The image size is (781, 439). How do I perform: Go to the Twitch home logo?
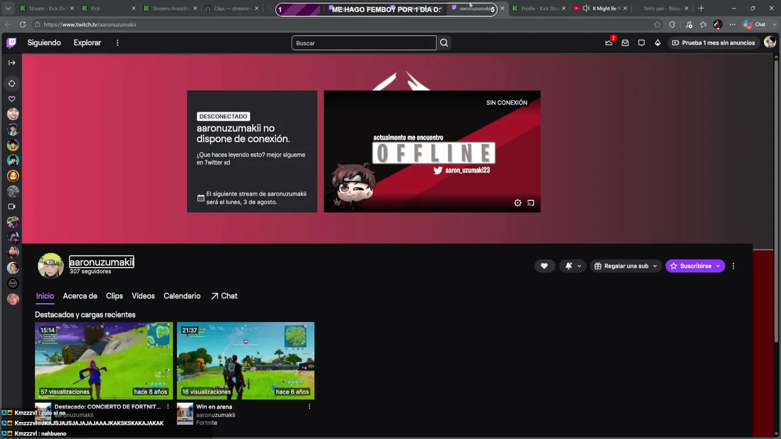point(12,43)
